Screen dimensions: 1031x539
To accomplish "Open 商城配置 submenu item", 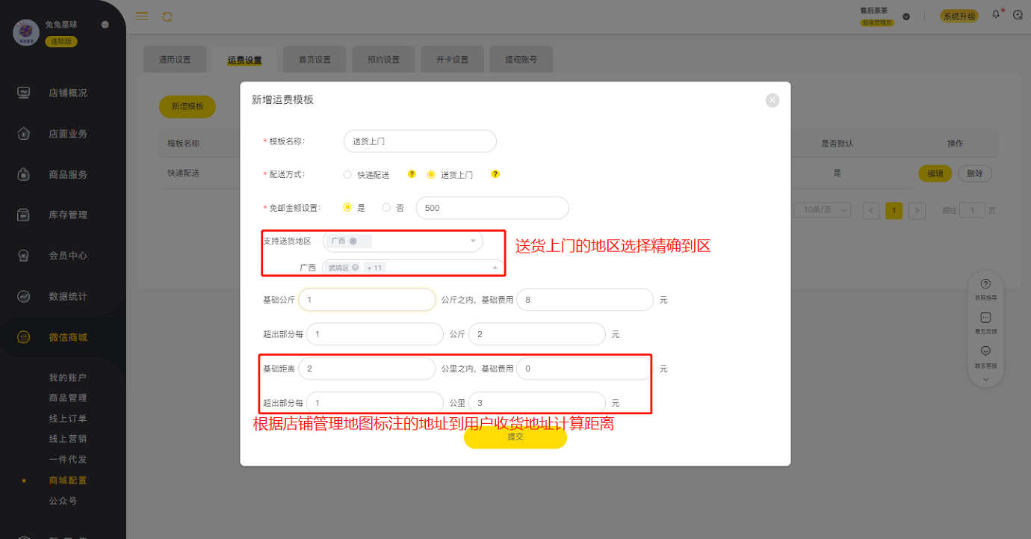I will (x=68, y=480).
